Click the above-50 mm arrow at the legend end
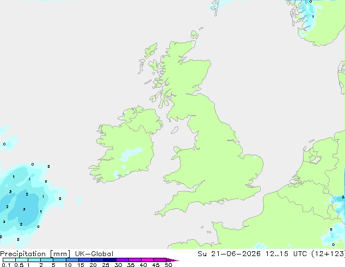345x267 pixels. (x=172, y=260)
